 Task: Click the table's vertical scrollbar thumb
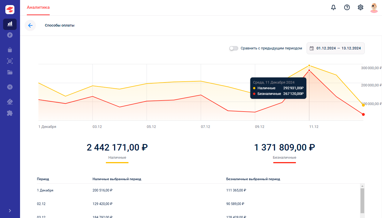(x=363, y=201)
